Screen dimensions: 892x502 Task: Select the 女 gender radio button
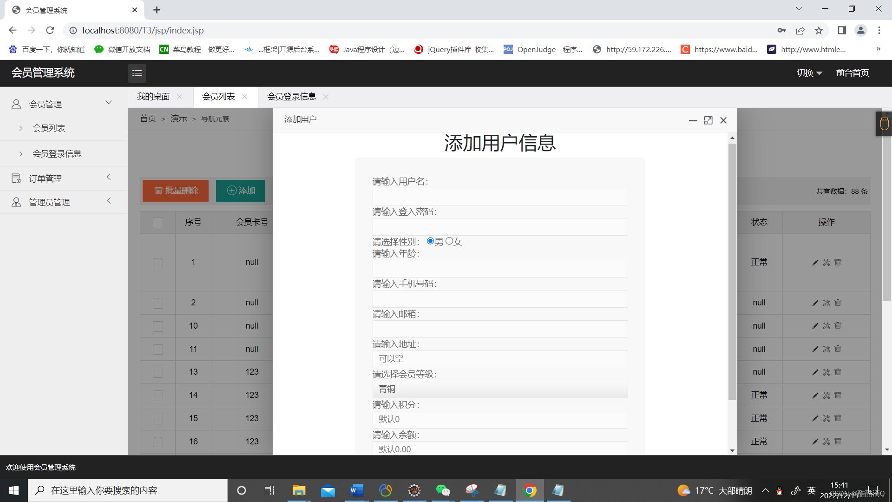point(449,241)
